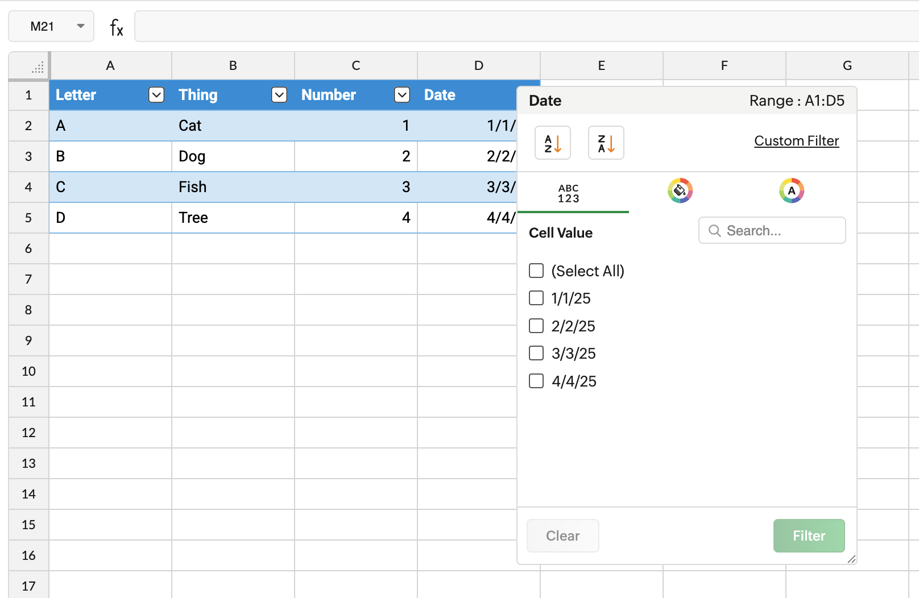Open the Number column filter dropdown
The width and height of the screenshot is (919, 598).
402,95
